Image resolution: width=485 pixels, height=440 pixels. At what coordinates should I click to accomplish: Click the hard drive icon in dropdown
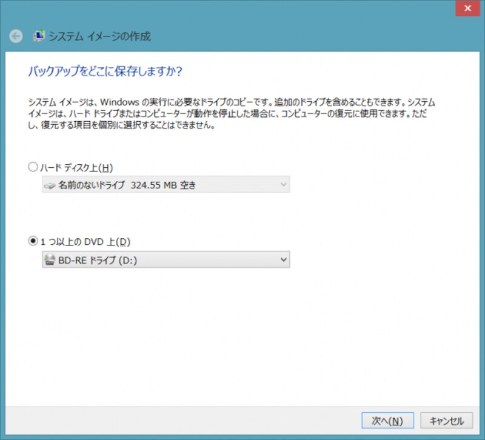point(50,185)
